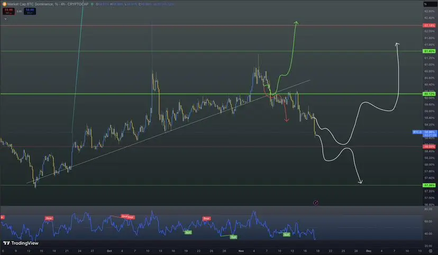Select the green 61.40% price line label
438x255 pixels.
click(429, 51)
